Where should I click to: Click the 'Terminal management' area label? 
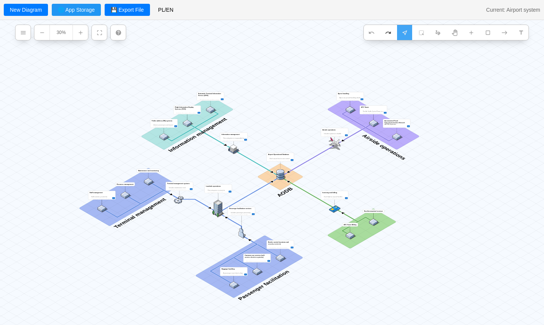[x=140, y=213]
